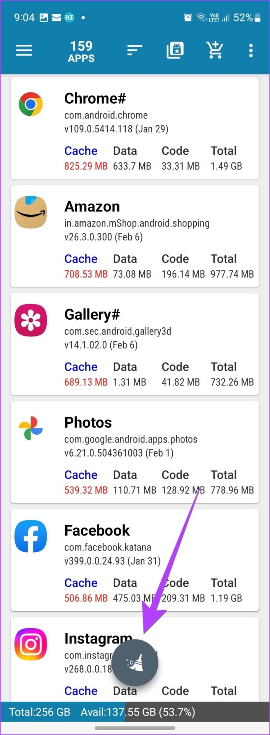Select the Chrome app icon
Screen dimensions: 270x735
point(31,104)
